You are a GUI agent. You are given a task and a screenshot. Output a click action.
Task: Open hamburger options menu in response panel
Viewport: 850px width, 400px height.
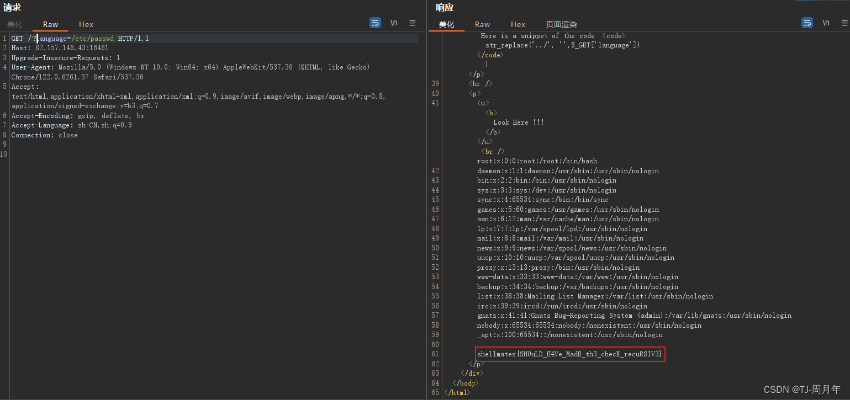tap(844, 23)
